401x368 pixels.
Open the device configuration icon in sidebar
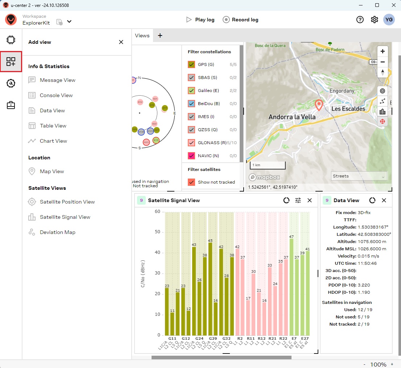click(x=11, y=84)
